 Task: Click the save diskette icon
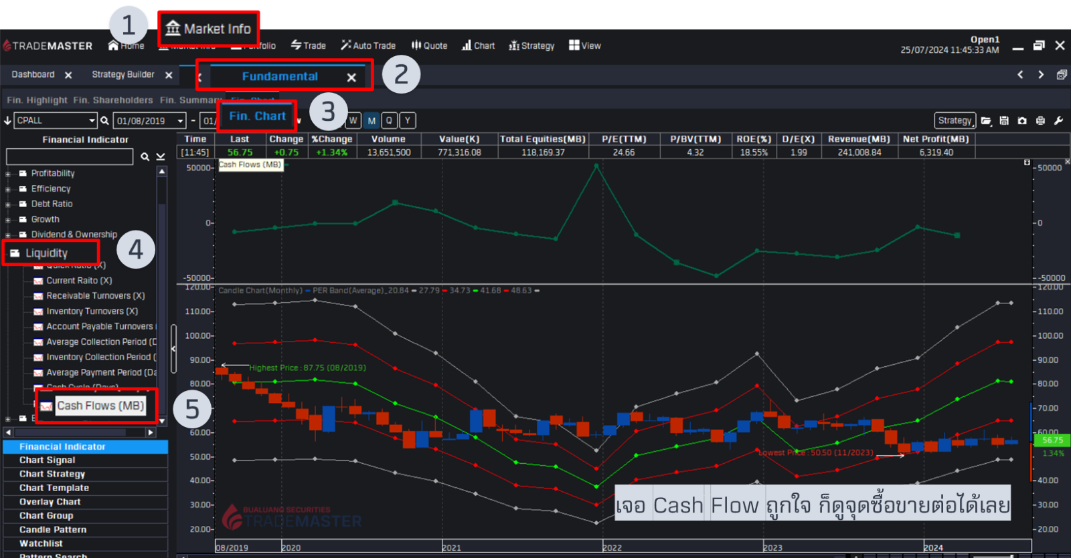click(1004, 121)
